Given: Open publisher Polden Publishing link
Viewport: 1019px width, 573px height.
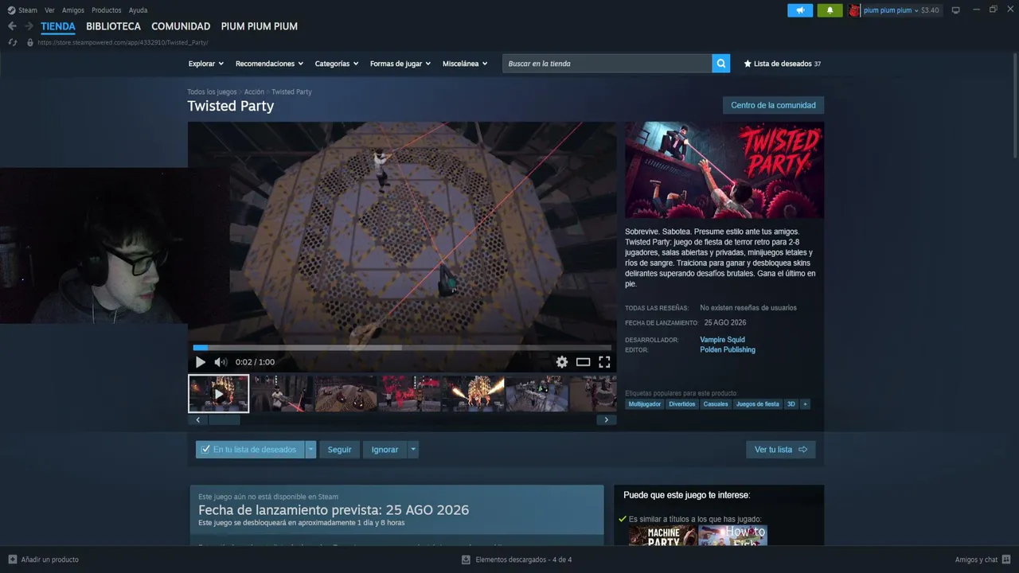Looking at the screenshot, I should [x=728, y=350].
